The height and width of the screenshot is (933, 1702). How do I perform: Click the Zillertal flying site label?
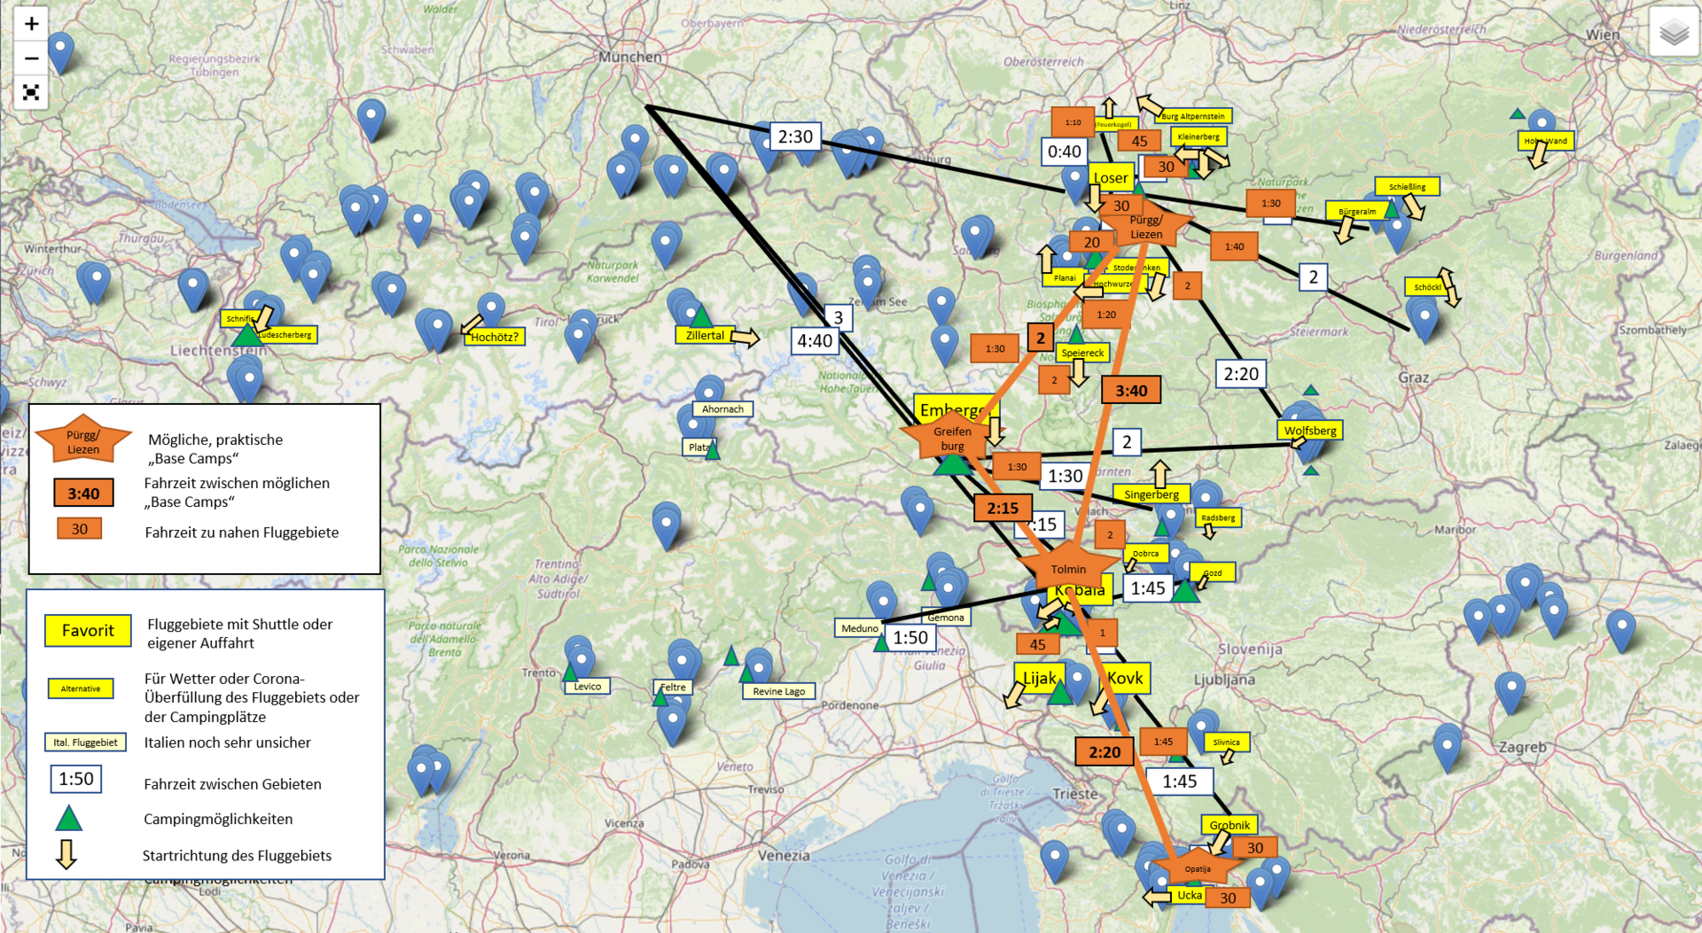pyautogui.click(x=705, y=335)
